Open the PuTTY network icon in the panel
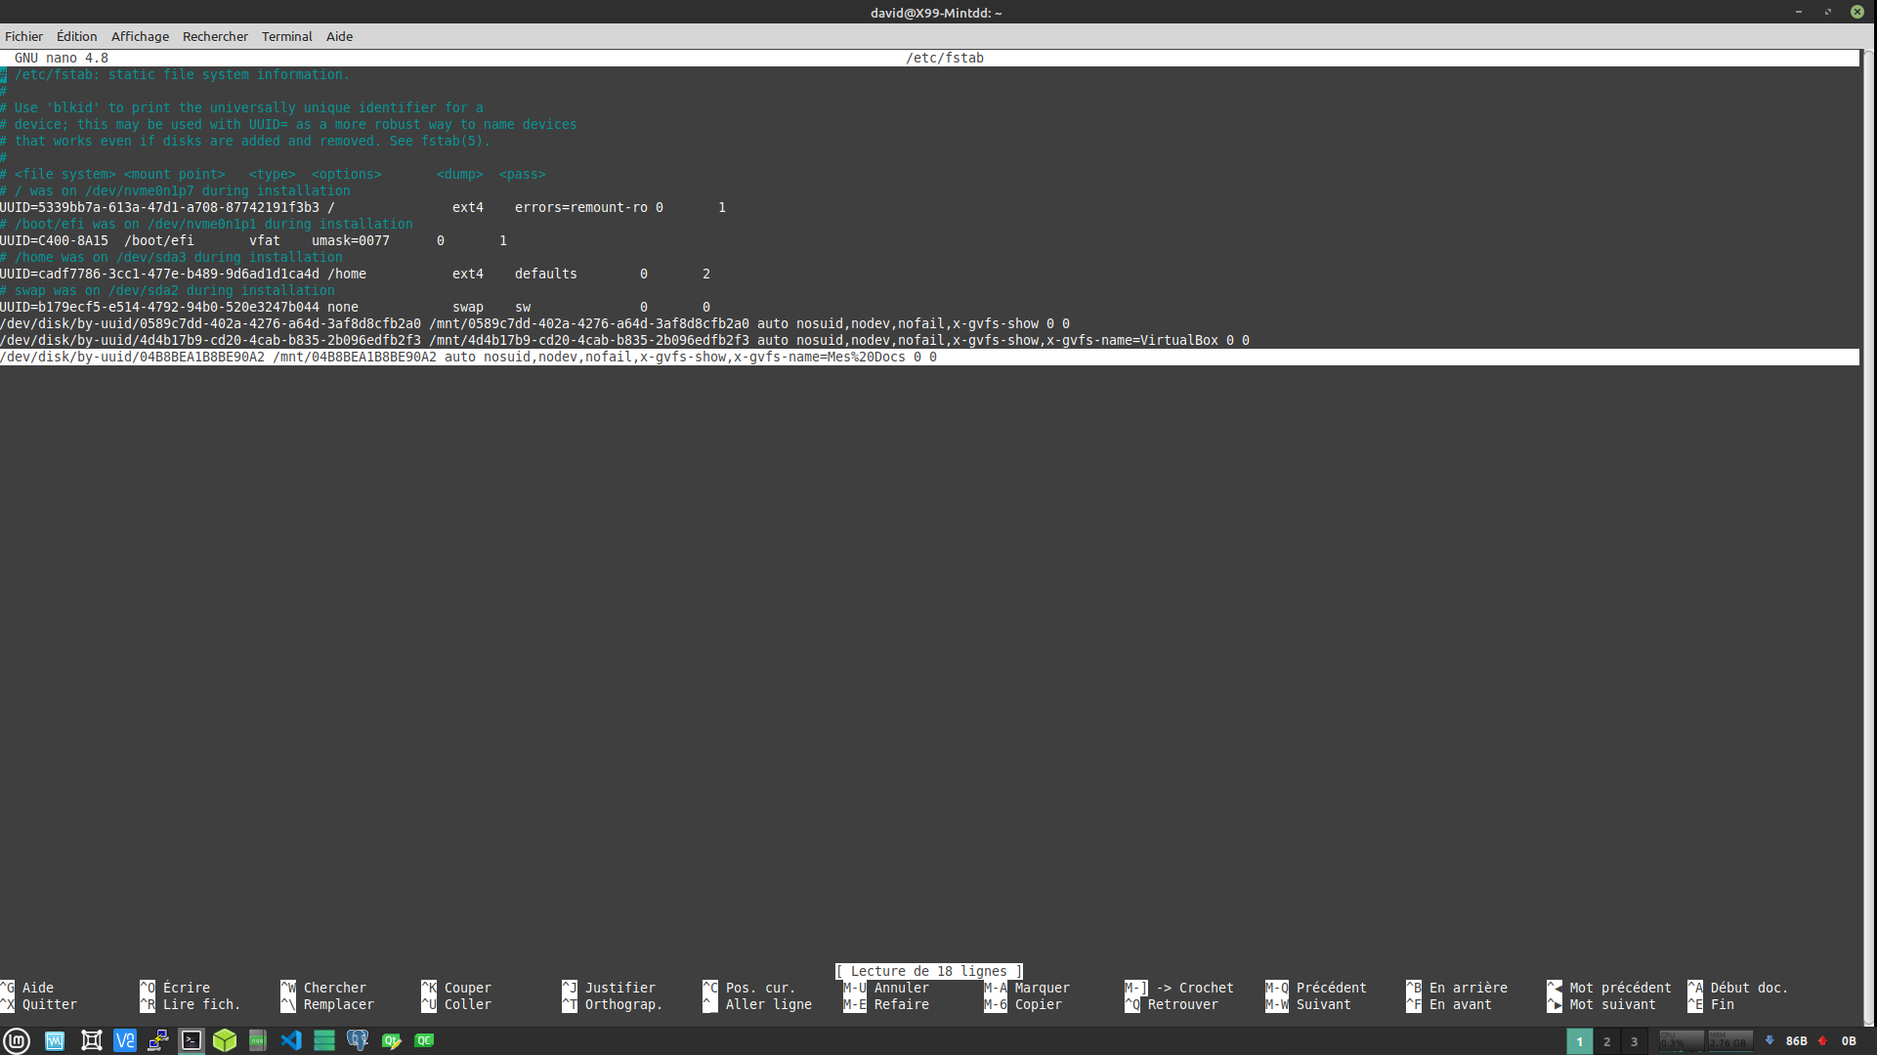1877x1055 pixels. 157,1040
